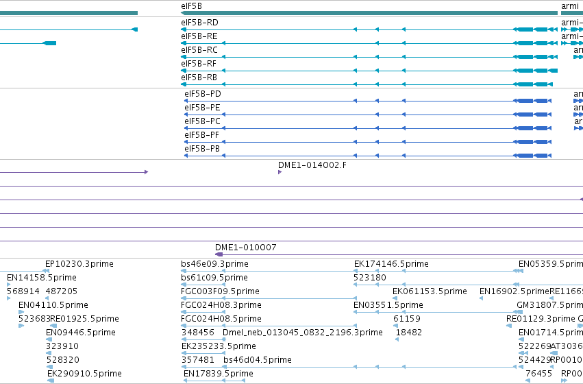
Task: Click the 348456 EST label
Action: 198,333
